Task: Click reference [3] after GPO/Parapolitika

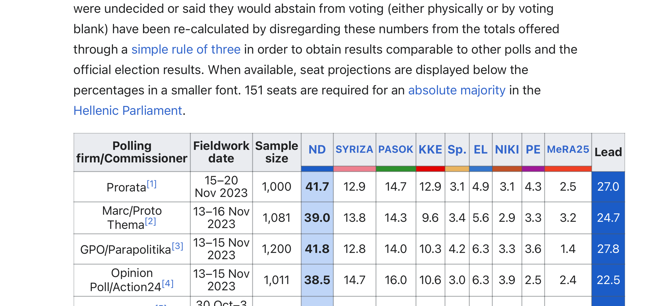Action: point(178,246)
